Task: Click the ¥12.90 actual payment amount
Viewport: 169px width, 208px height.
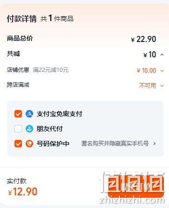Action: pos(23,192)
